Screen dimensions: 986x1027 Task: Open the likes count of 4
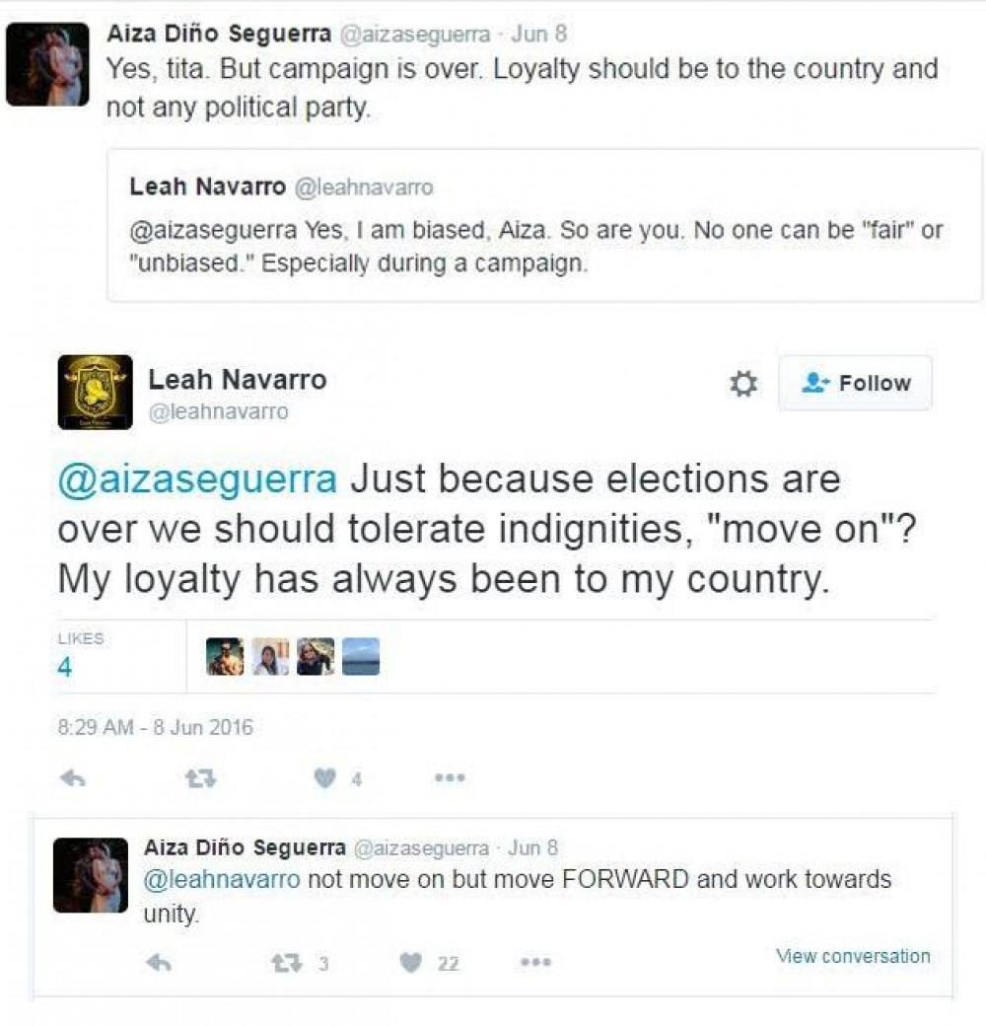point(64,668)
